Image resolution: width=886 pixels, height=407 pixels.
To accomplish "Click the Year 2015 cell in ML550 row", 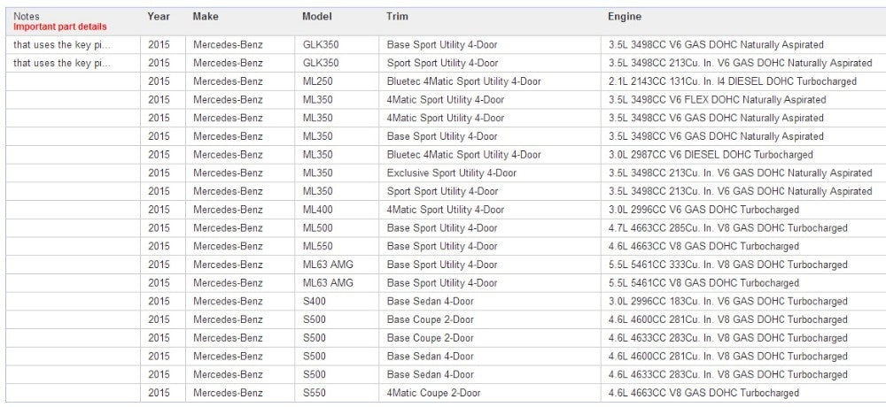I will tap(159, 246).
